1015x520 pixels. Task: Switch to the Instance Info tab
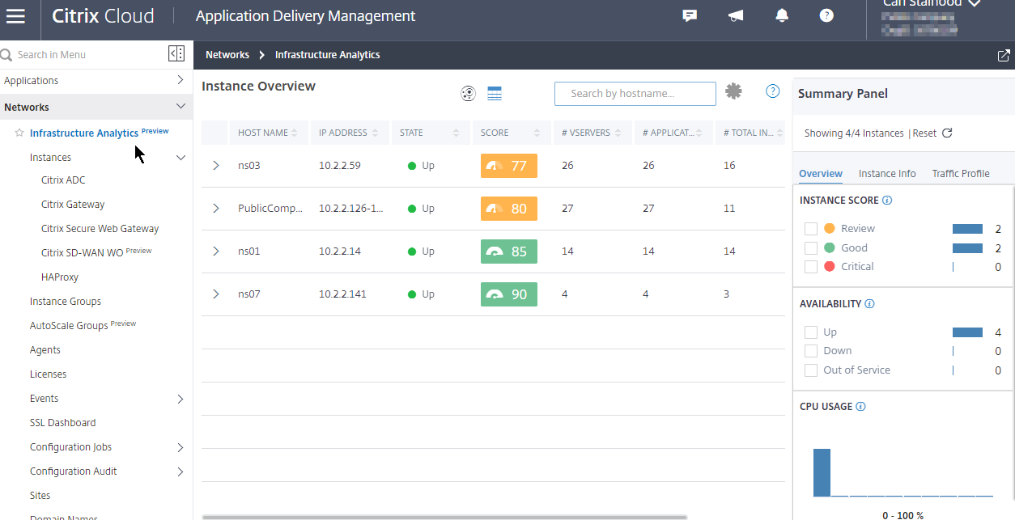click(x=887, y=174)
